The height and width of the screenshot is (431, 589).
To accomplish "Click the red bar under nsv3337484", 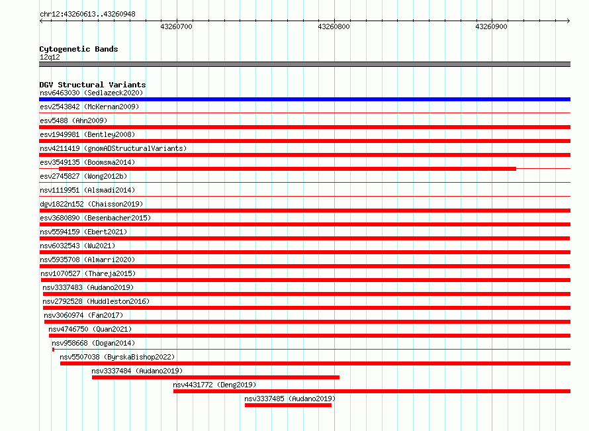I will pos(216,377).
